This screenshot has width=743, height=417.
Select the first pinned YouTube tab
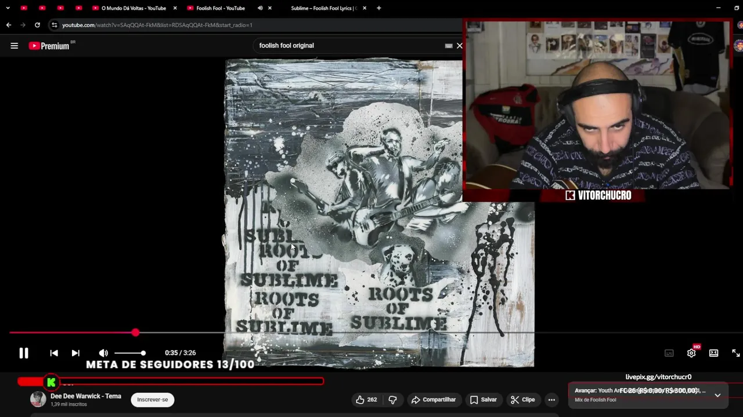click(24, 8)
